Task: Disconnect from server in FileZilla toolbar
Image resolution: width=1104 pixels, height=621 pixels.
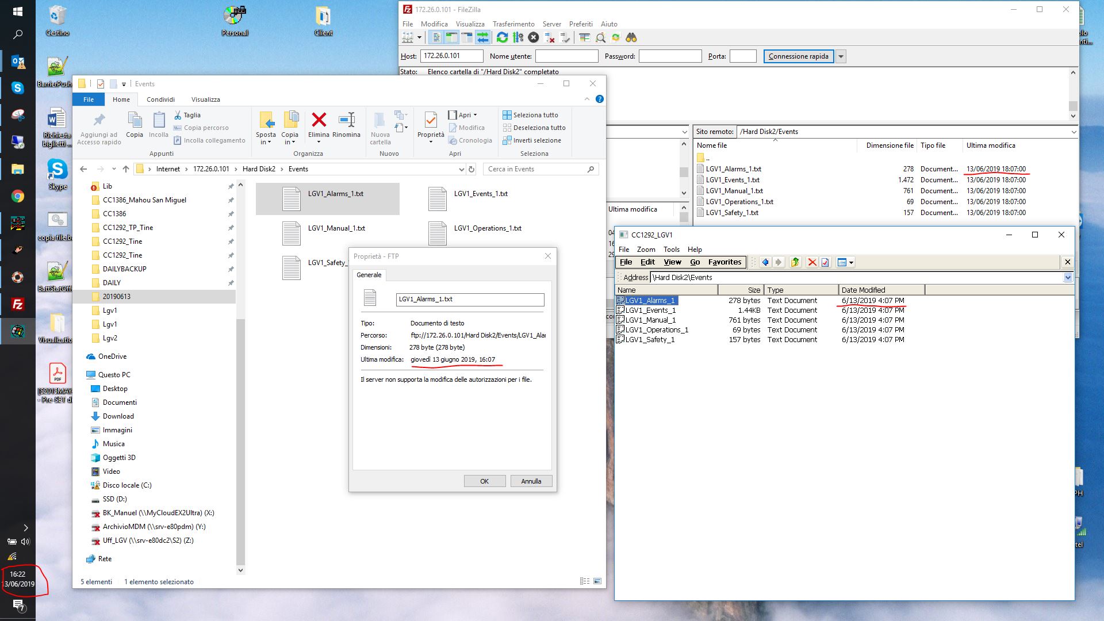Action: tap(550, 37)
